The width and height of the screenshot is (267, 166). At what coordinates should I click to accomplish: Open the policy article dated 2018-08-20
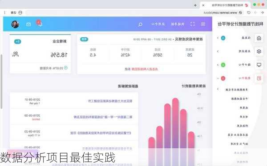(107, 149)
